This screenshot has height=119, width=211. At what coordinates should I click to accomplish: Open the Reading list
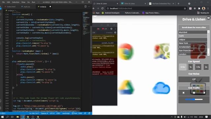[203, 13]
